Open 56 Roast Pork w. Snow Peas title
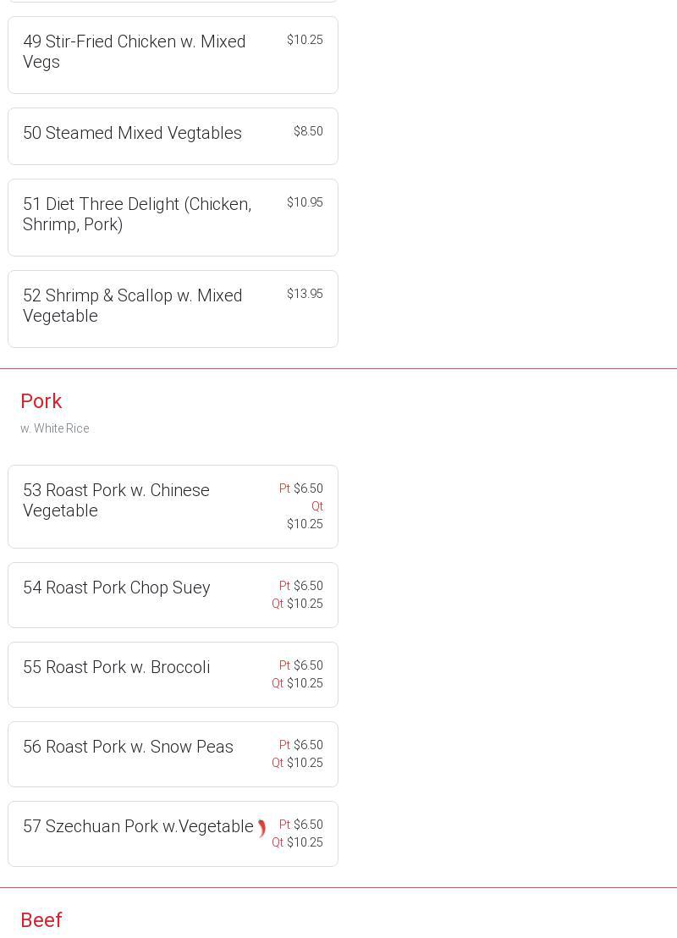 click(128, 747)
